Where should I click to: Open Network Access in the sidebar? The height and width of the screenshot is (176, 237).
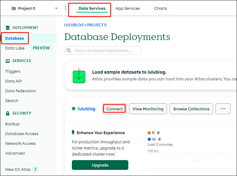pyautogui.click(x=20, y=144)
